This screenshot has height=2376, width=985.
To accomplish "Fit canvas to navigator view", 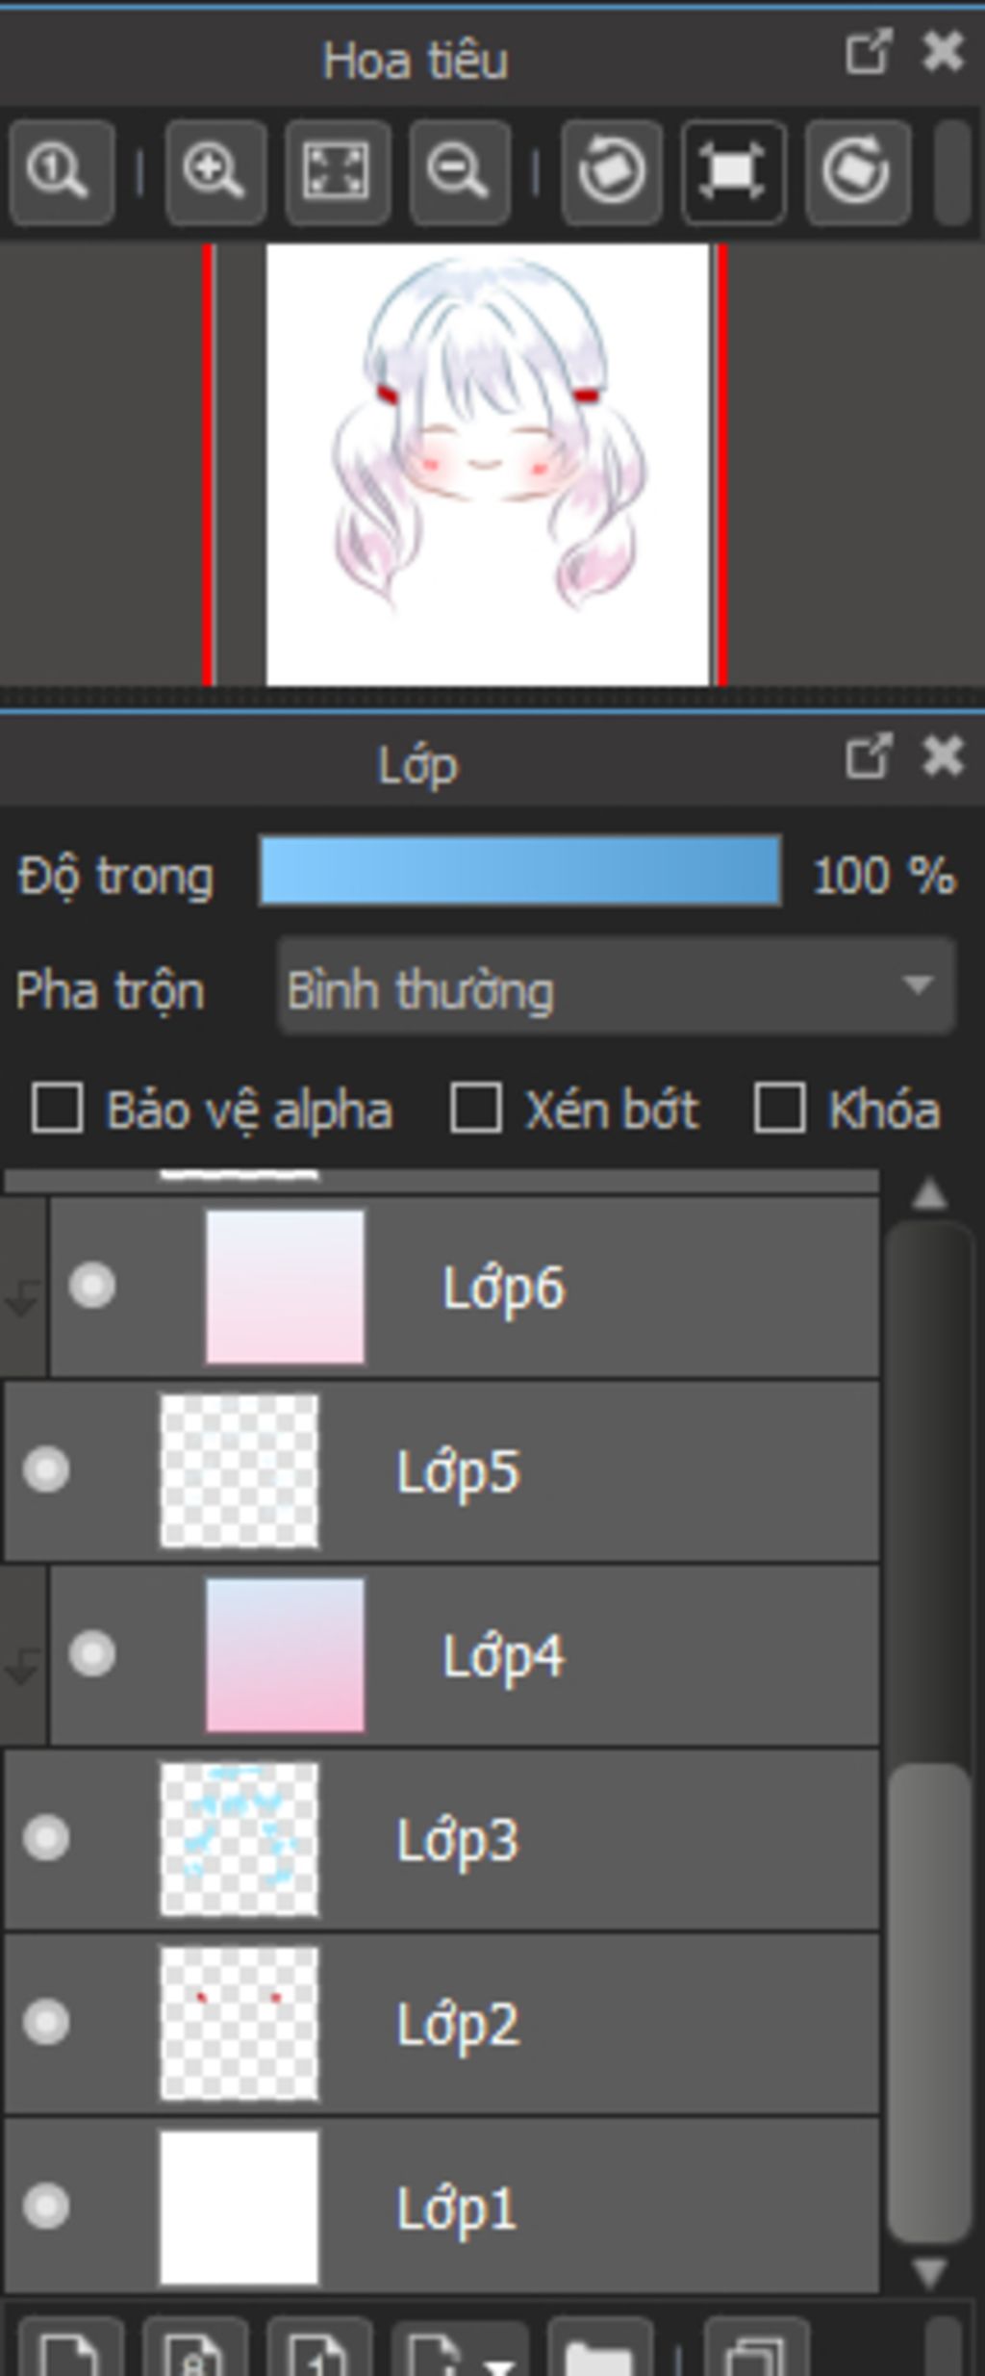I will pyautogui.click(x=338, y=171).
